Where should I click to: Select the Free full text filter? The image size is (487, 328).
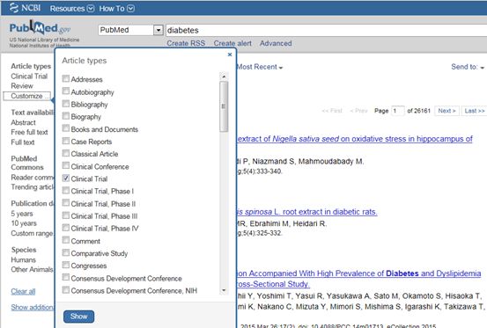[29, 133]
